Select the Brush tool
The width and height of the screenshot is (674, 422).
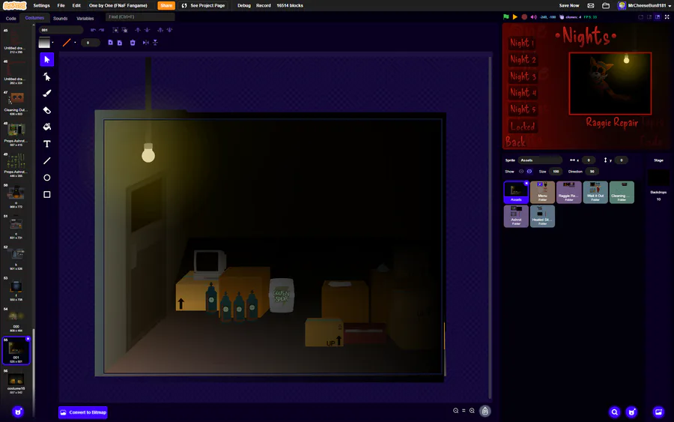(x=47, y=94)
